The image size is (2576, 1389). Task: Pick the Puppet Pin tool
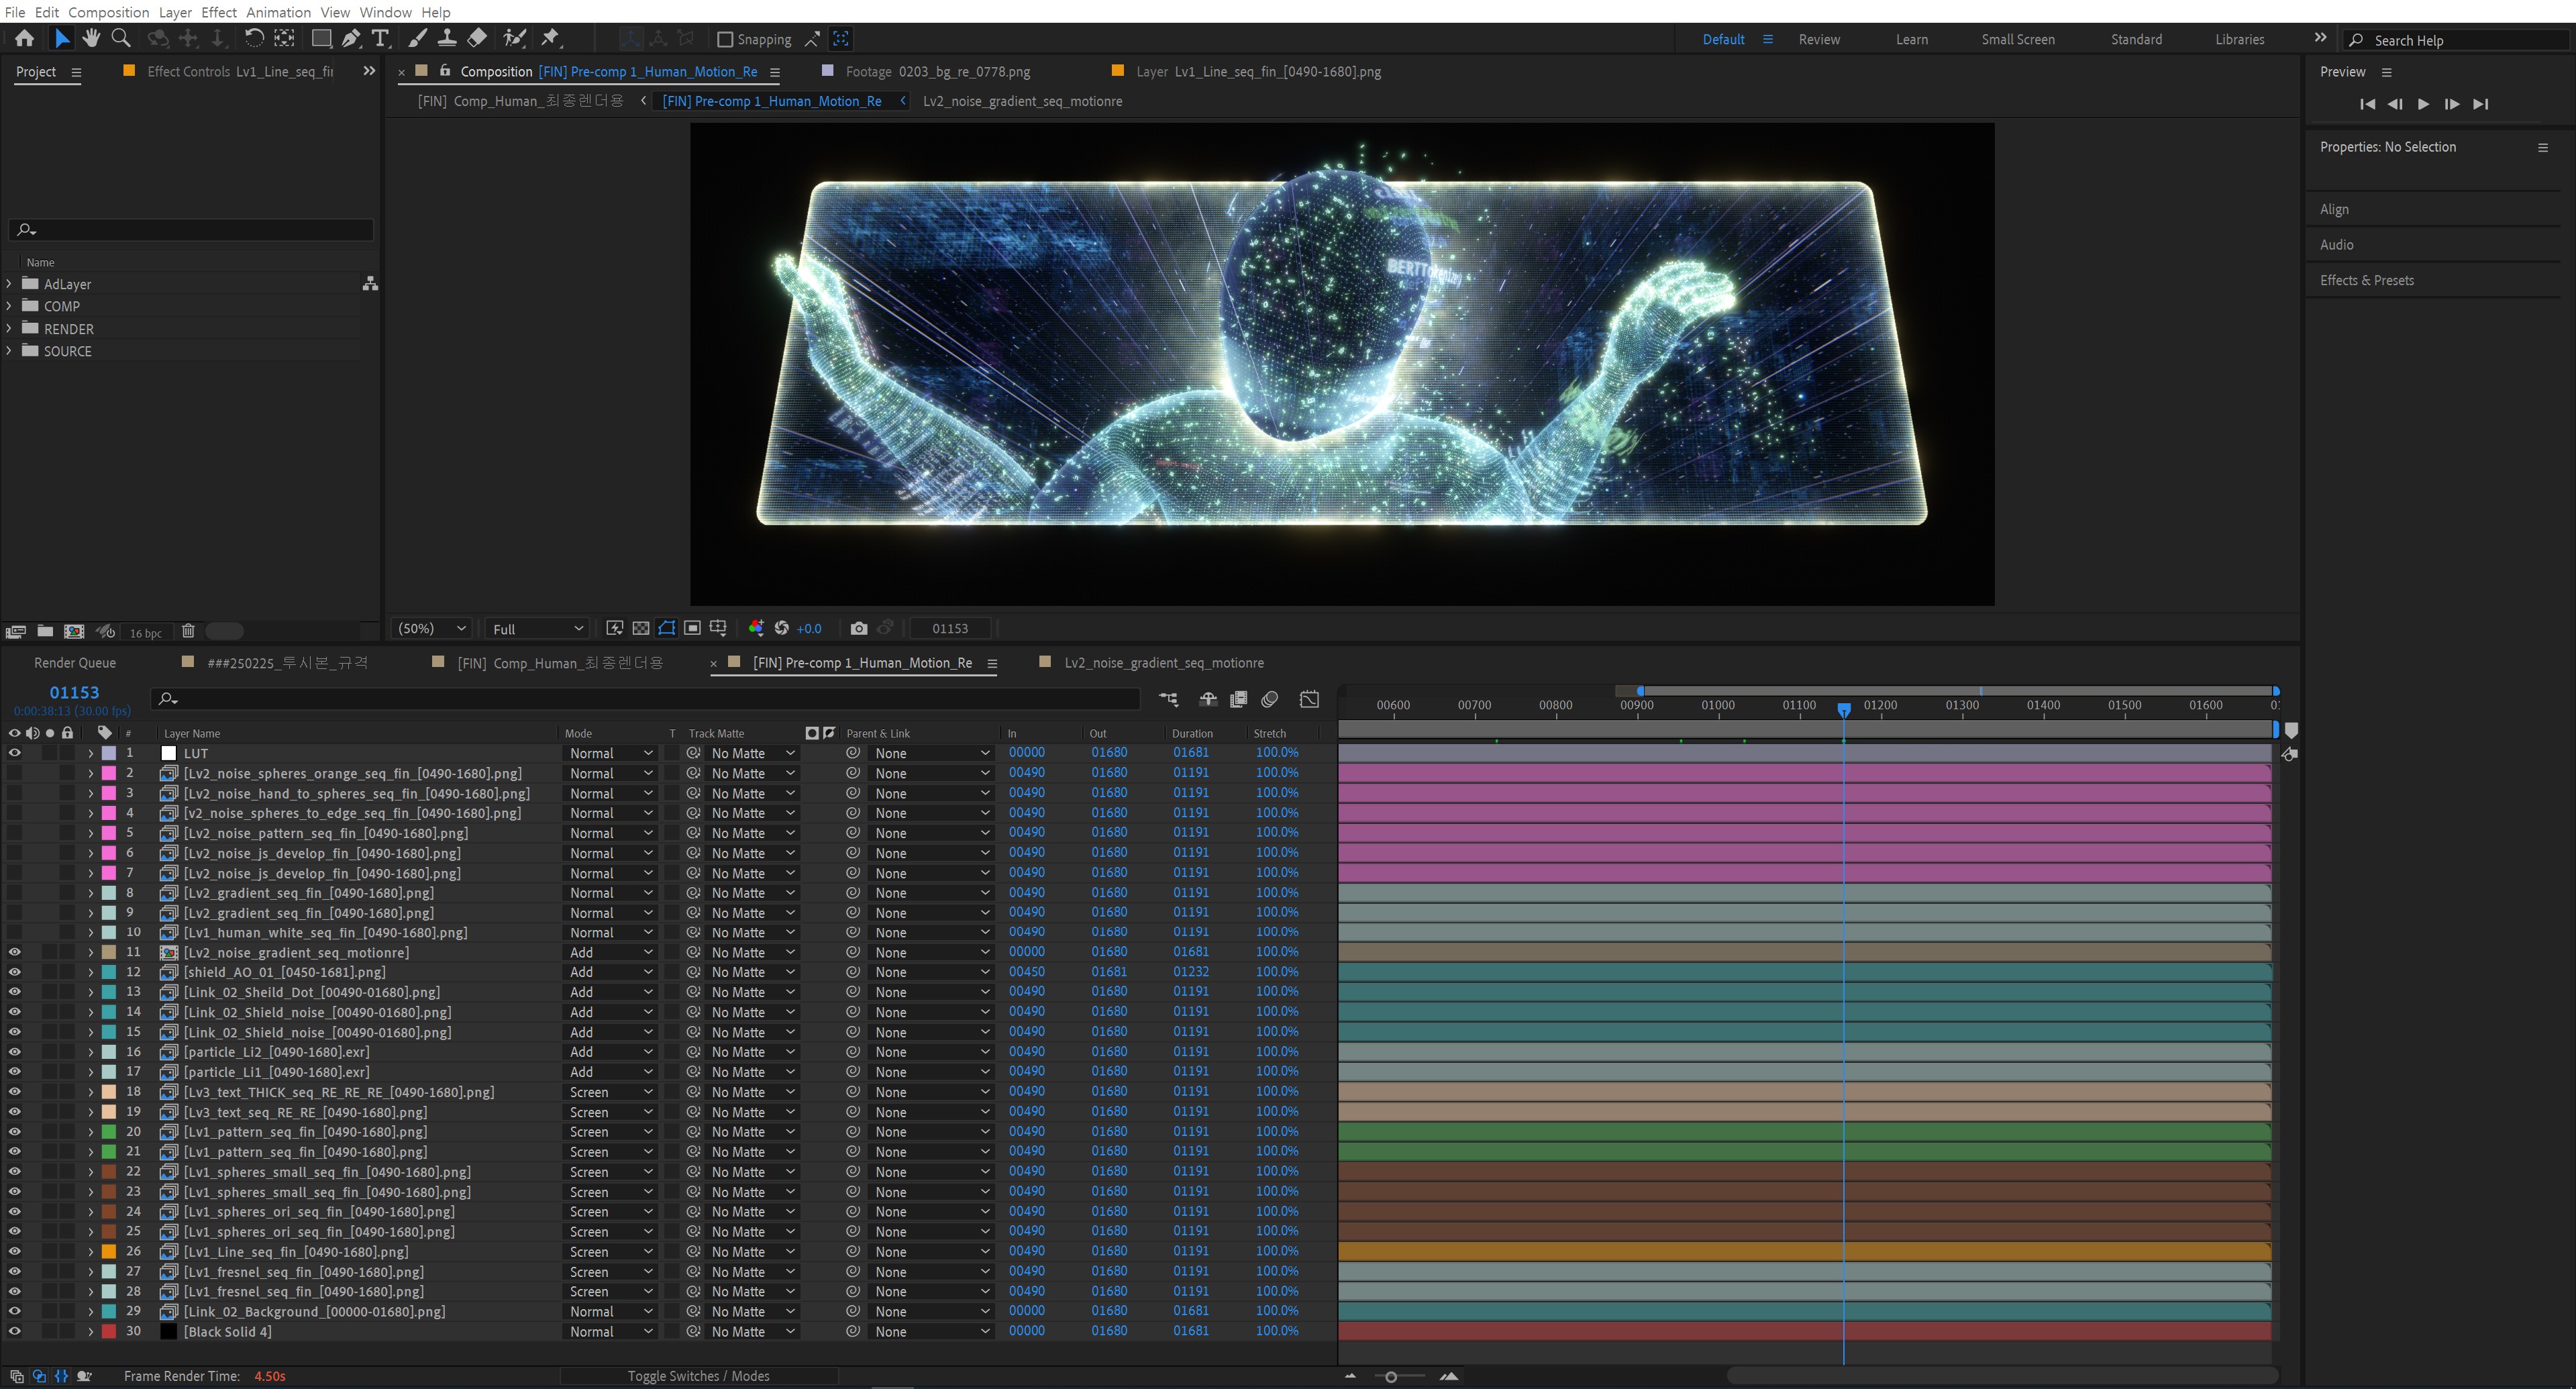(550, 38)
